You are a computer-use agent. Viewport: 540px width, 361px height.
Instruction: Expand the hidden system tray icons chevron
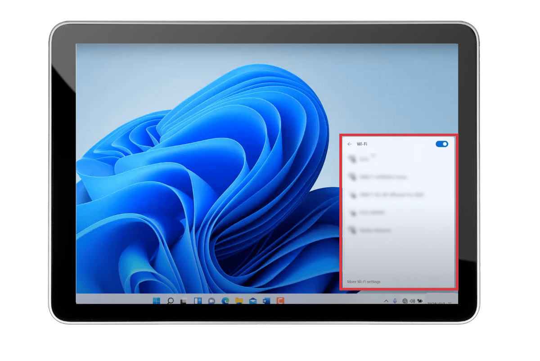click(x=386, y=301)
